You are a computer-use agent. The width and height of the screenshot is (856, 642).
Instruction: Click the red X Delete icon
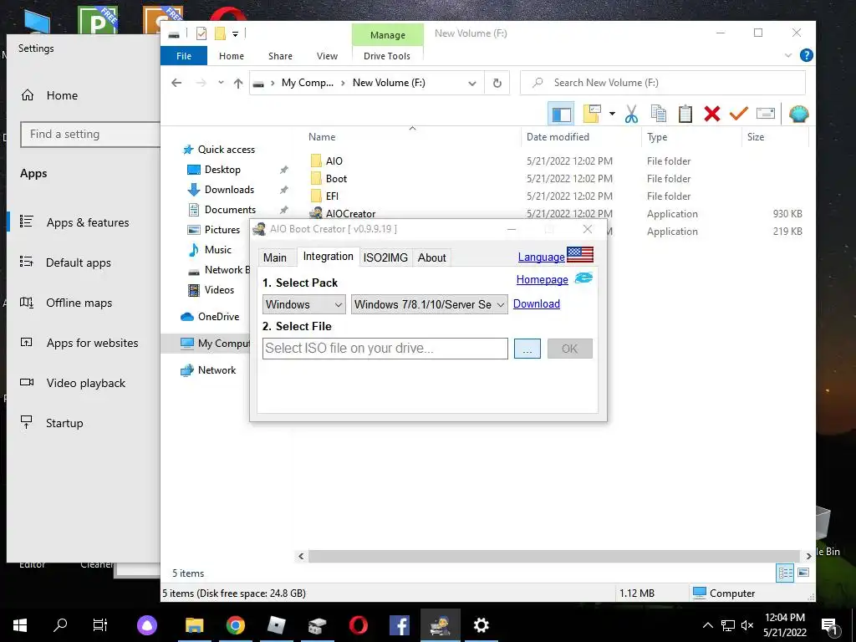tap(712, 114)
